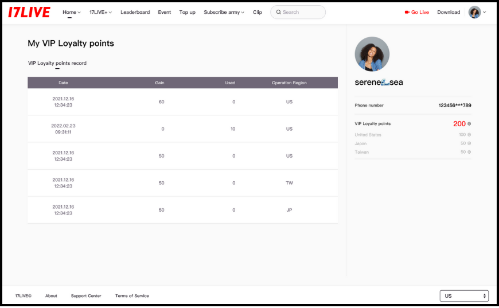The image size is (499, 308).
Task: Click the coin icon beside United States 100
Action: (x=469, y=135)
